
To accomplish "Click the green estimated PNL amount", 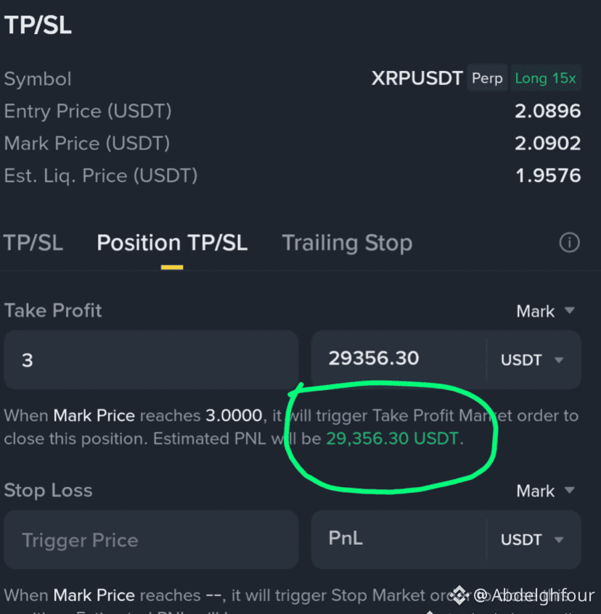I will (x=392, y=439).
